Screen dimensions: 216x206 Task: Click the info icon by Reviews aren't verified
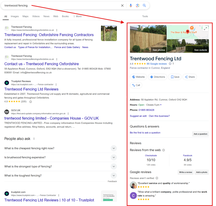click(x=157, y=178)
